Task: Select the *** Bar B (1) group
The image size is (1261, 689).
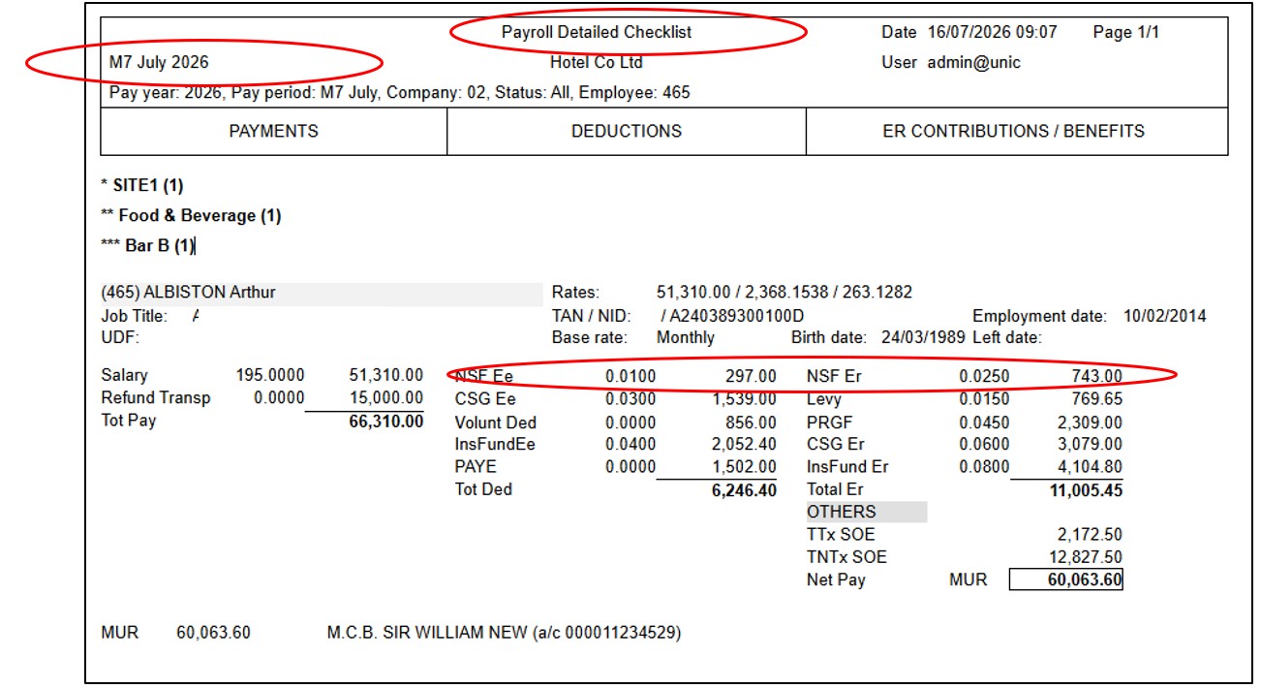Action: 148,245
